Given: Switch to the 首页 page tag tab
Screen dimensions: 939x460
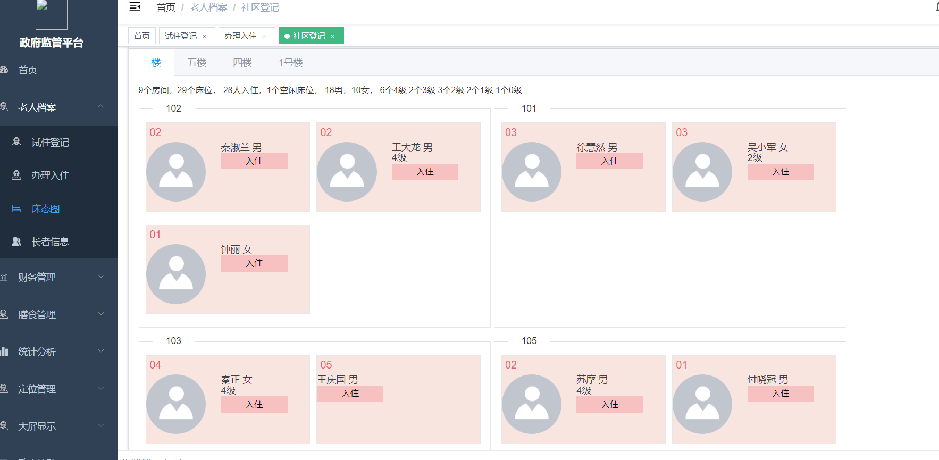Looking at the screenshot, I should (142, 36).
